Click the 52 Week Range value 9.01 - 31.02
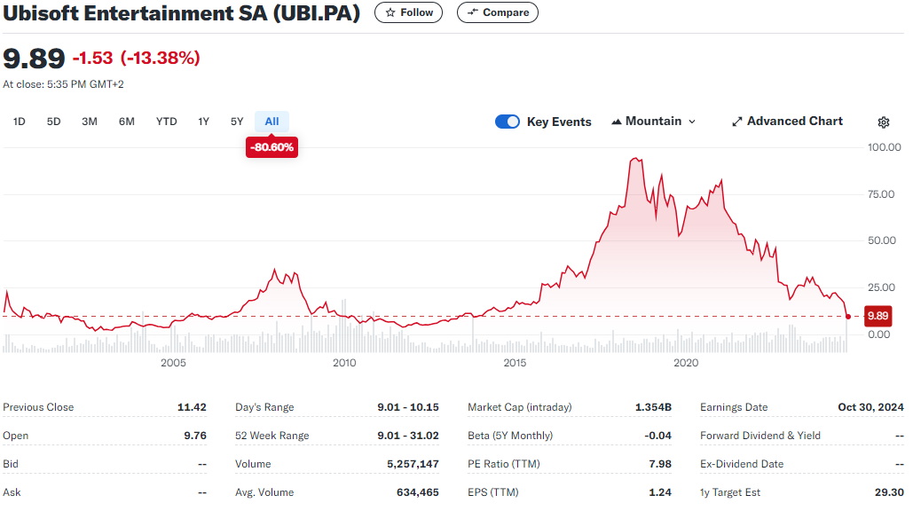This screenshot has width=913, height=511. pos(407,436)
